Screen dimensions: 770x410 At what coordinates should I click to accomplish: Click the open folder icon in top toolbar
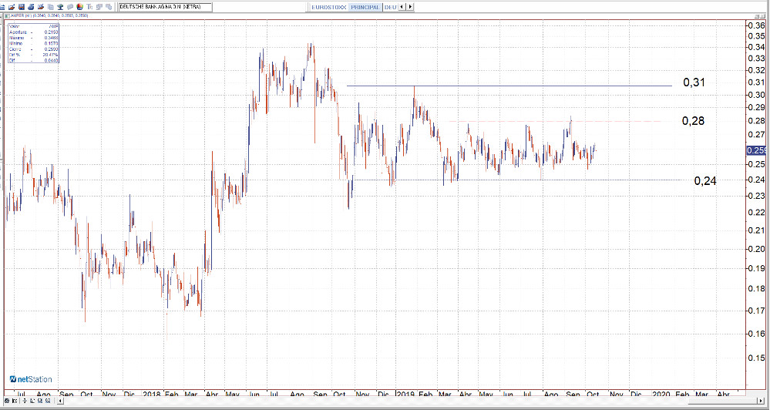point(12,7)
